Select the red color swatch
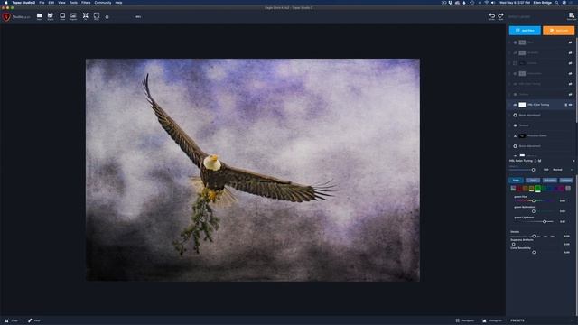The width and height of the screenshot is (578, 325). (x=519, y=189)
